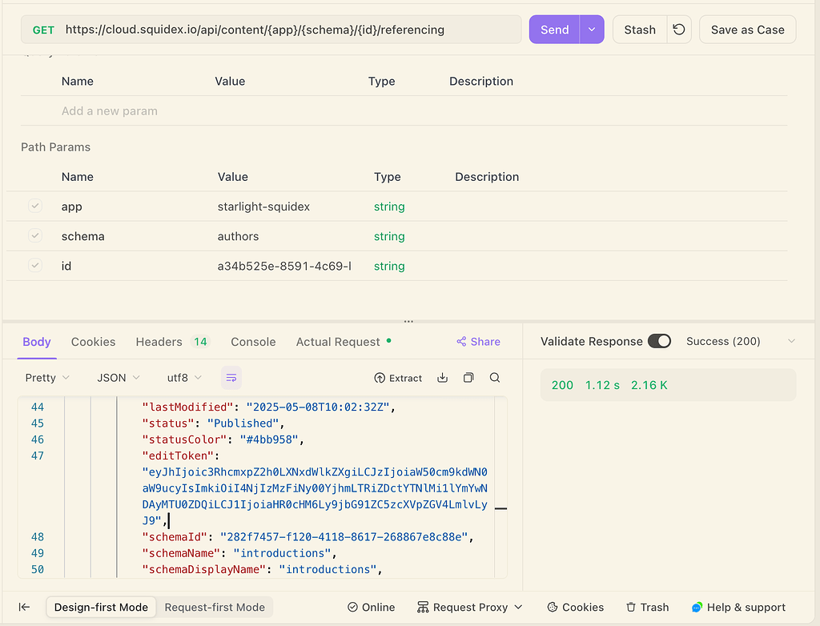Open search within the response body

(x=494, y=377)
